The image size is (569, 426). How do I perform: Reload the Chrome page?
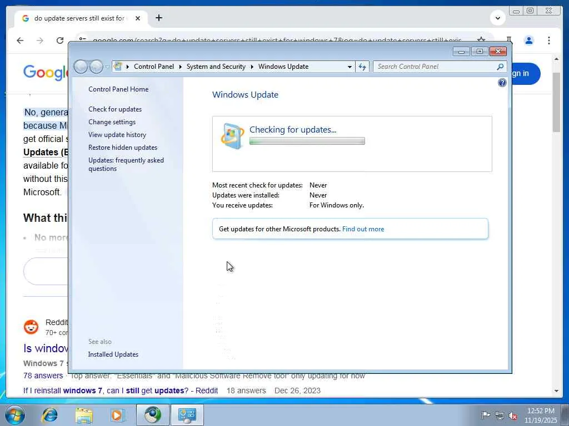pyautogui.click(x=60, y=40)
